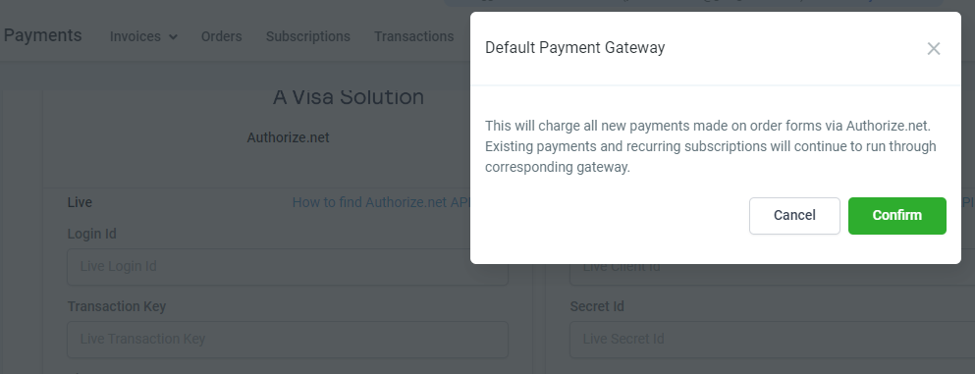Switch to the Subscriptions tab

pyautogui.click(x=307, y=36)
